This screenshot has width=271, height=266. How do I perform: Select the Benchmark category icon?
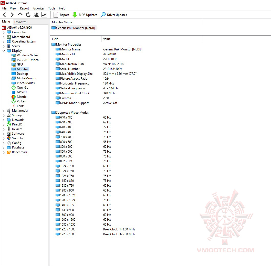(x=9, y=152)
